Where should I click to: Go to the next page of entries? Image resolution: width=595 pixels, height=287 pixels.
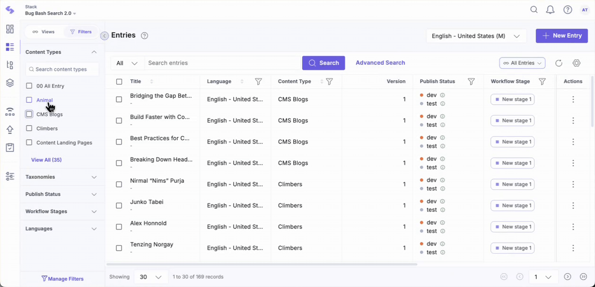click(568, 277)
